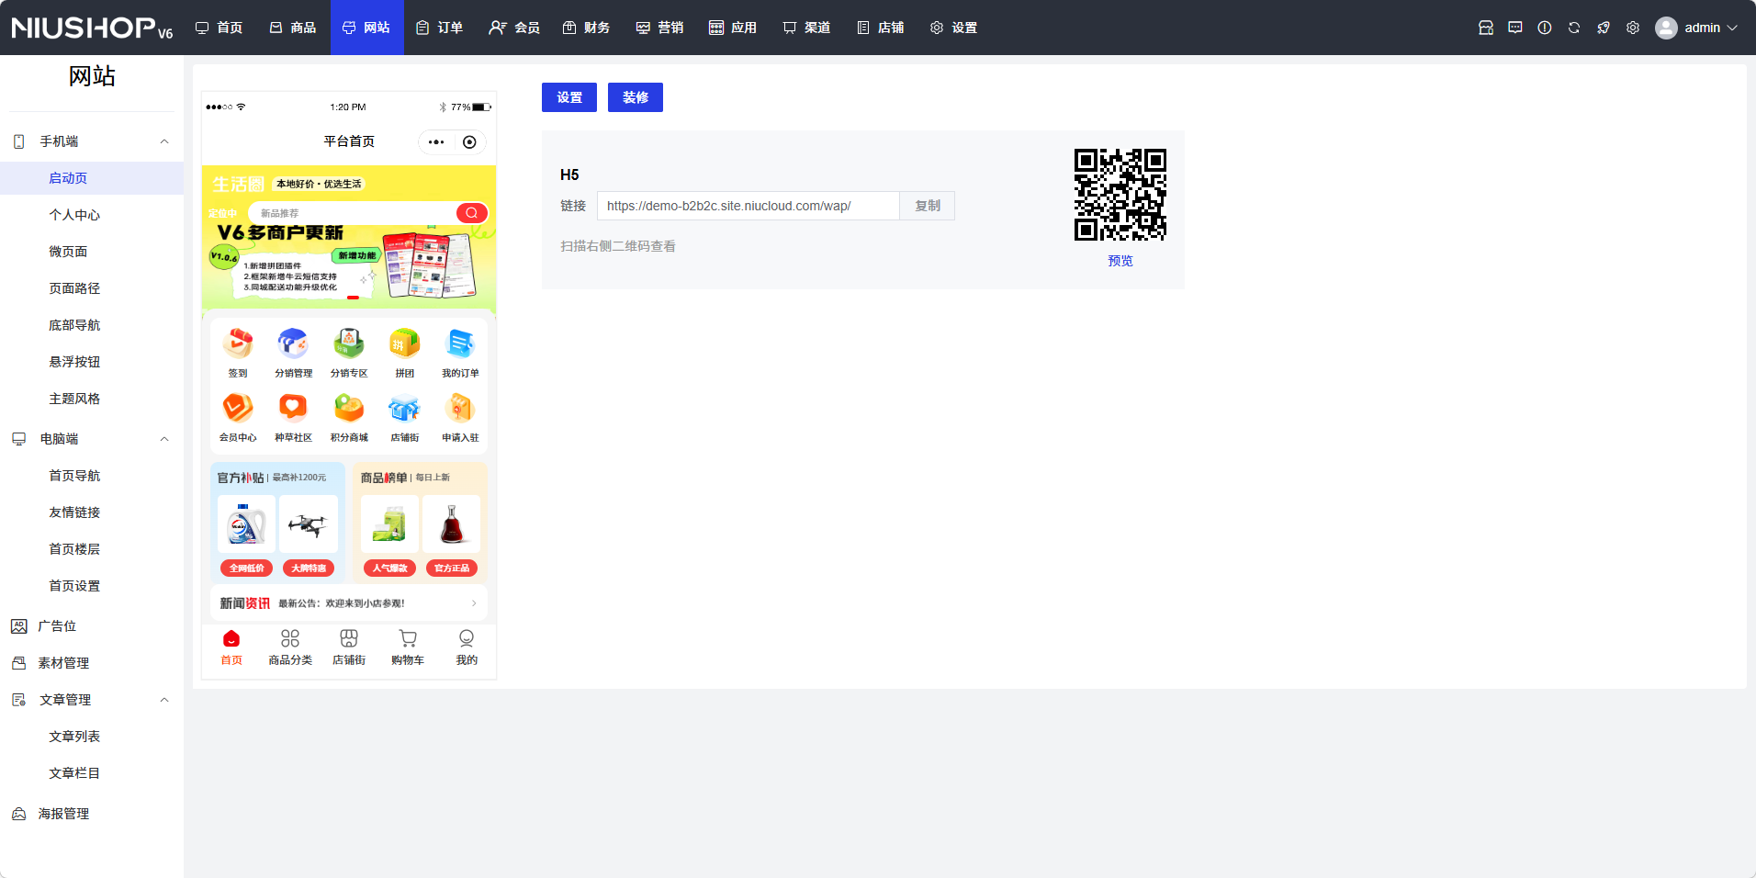This screenshot has height=878, width=1756.
Task: Click the H5 QR code image
Action: [x=1120, y=195]
